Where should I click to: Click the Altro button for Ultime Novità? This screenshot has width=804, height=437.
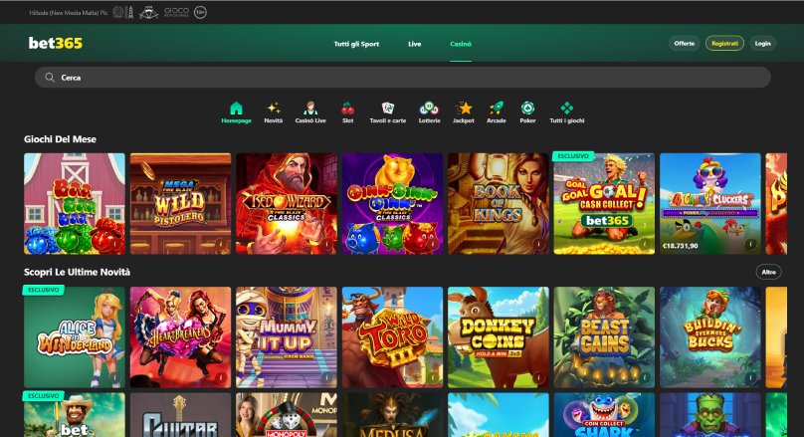pyautogui.click(x=768, y=272)
